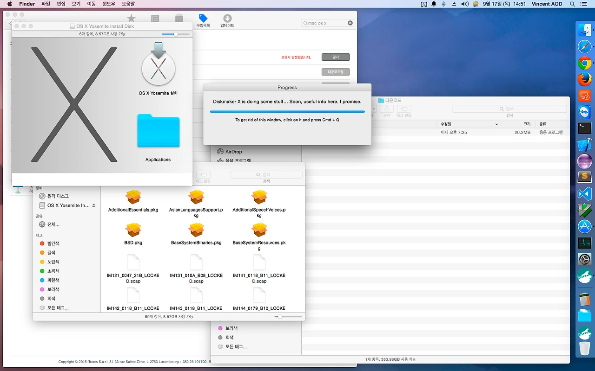
Task: Open the 파일 menu
Action: click(x=46, y=4)
